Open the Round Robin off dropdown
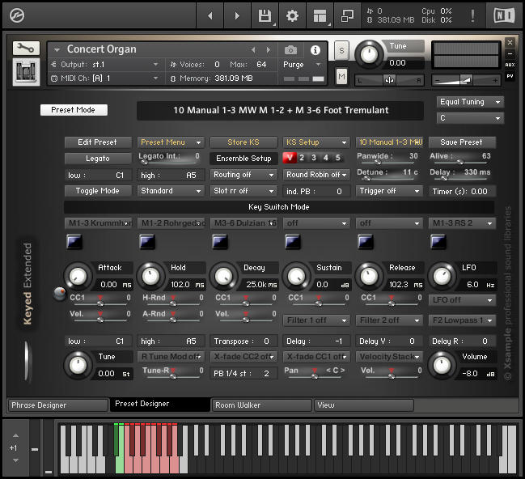 316,175
